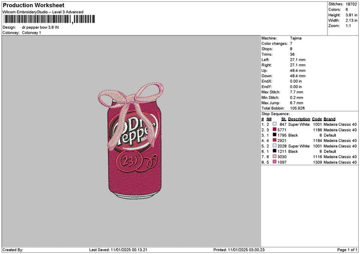The image size is (360, 254).
Task: Select the Min Stitch value '0.2 mm'
Action: pos(296,98)
